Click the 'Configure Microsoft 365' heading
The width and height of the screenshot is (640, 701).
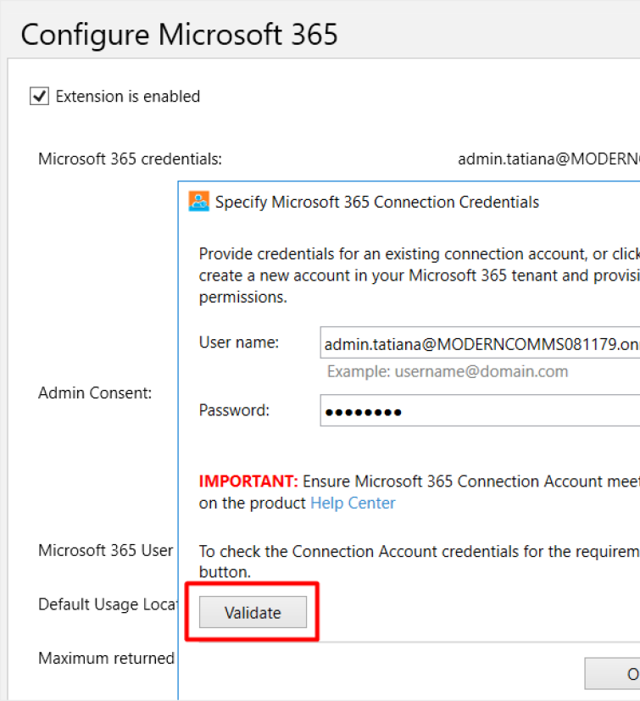179,35
